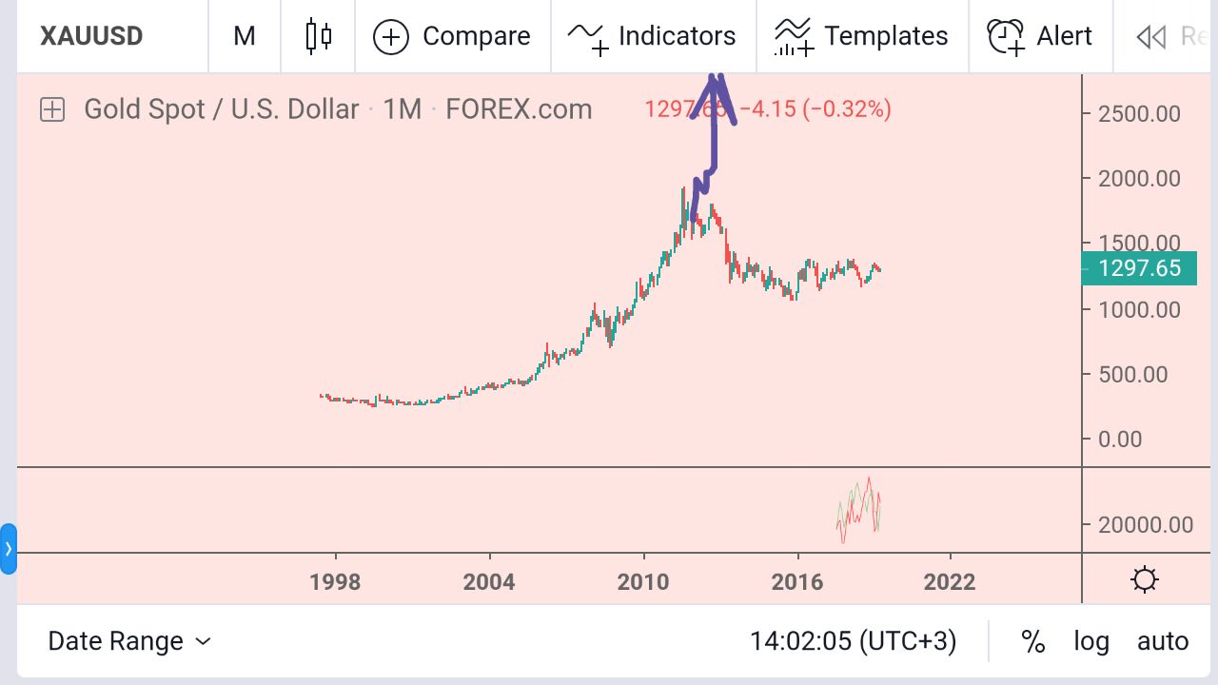This screenshot has width=1218, height=685.
Task: Click the time zone clock 14:02:05 (UTC+3)
Action: (x=853, y=641)
